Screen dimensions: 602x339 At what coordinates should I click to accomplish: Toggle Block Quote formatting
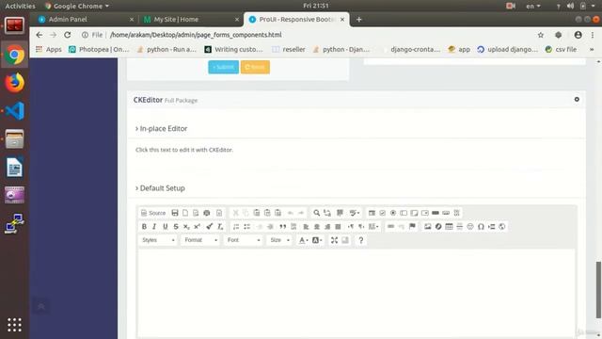coord(283,227)
